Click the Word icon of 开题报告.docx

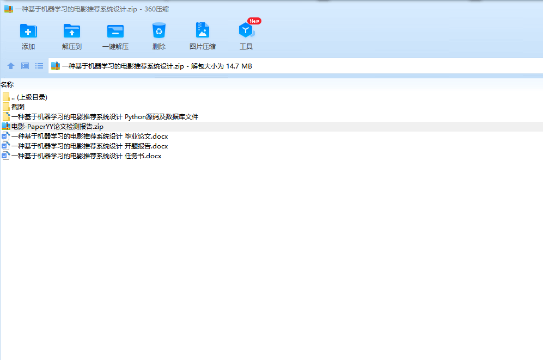[x=5, y=146]
